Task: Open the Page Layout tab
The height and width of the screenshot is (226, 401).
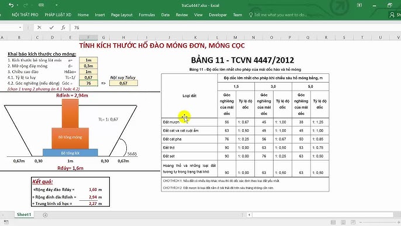Action: coord(122,15)
